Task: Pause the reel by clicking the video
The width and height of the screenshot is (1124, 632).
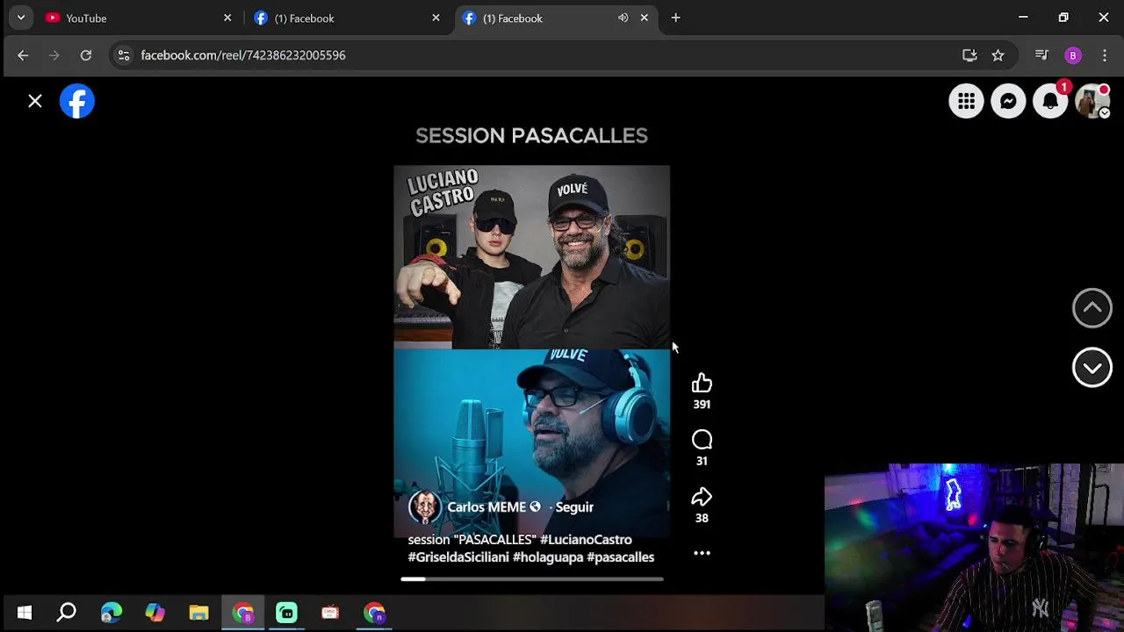Action: (531, 351)
